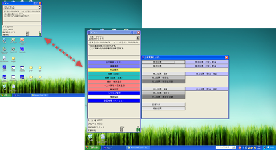The image size is (276, 150).
Task: Click memo text area in expanded Menu window
Action: [114, 50]
